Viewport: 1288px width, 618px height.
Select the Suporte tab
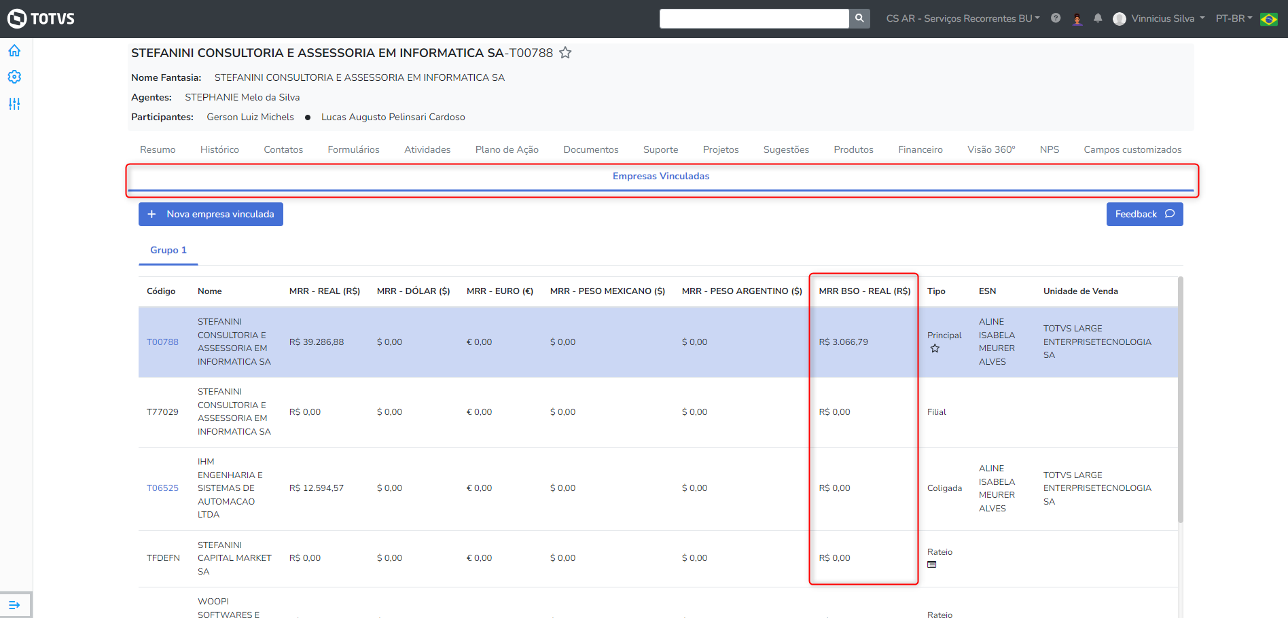coord(660,149)
